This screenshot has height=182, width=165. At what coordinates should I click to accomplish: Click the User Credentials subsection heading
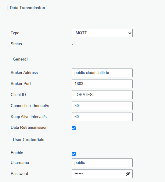click(x=28, y=139)
